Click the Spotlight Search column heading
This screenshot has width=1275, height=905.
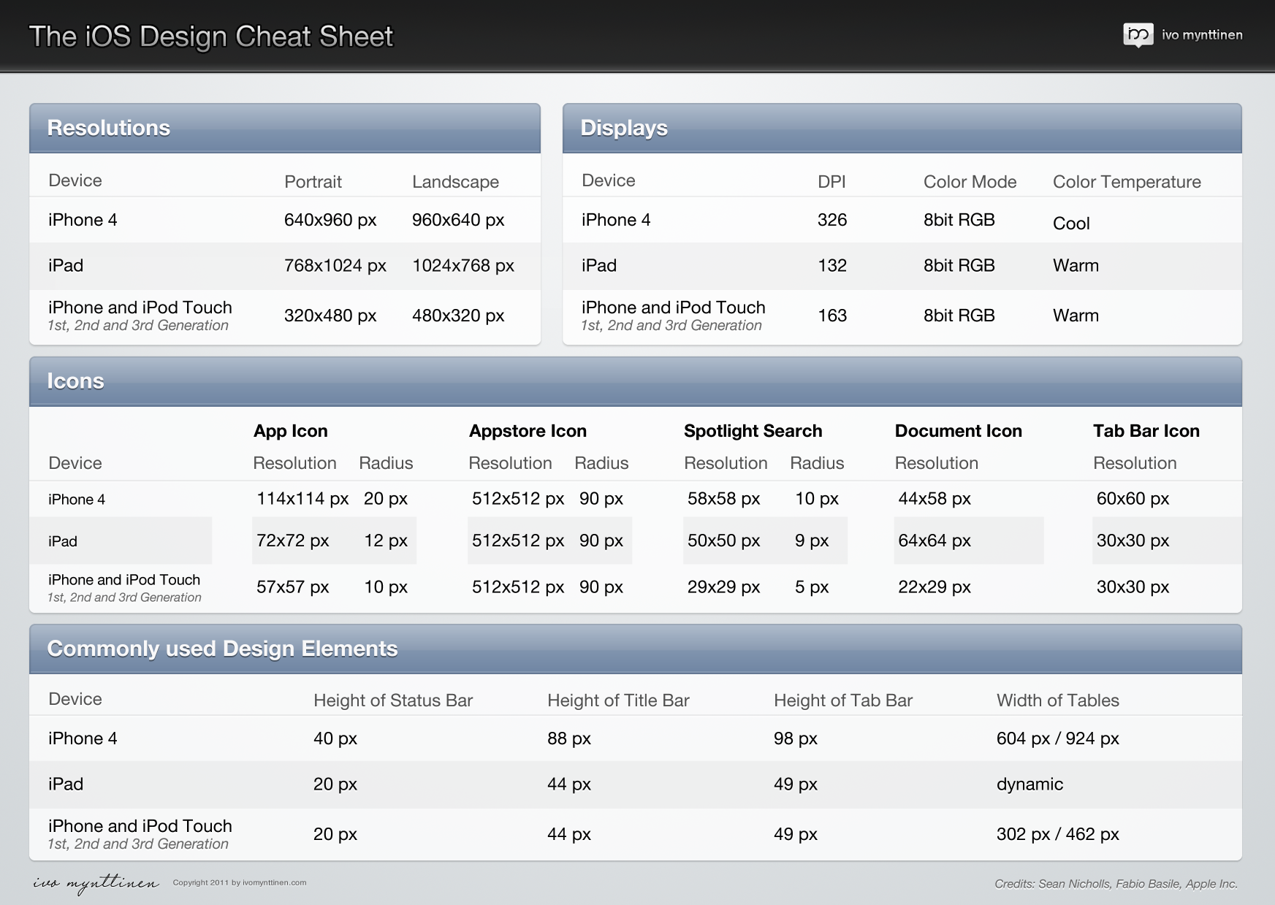tap(753, 431)
